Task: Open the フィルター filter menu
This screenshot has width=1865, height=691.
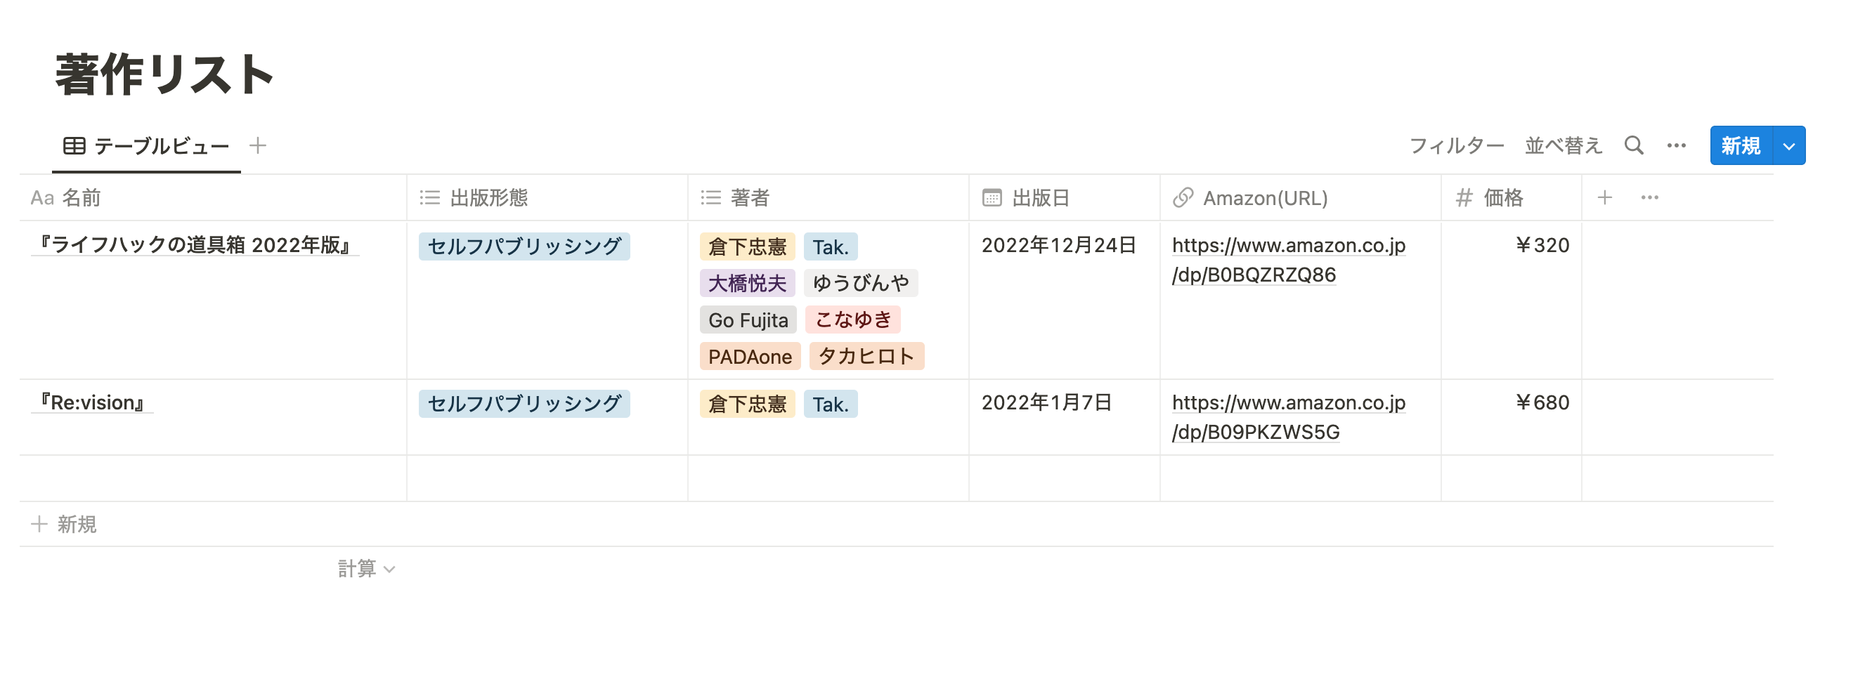Action: coord(1456,145)
